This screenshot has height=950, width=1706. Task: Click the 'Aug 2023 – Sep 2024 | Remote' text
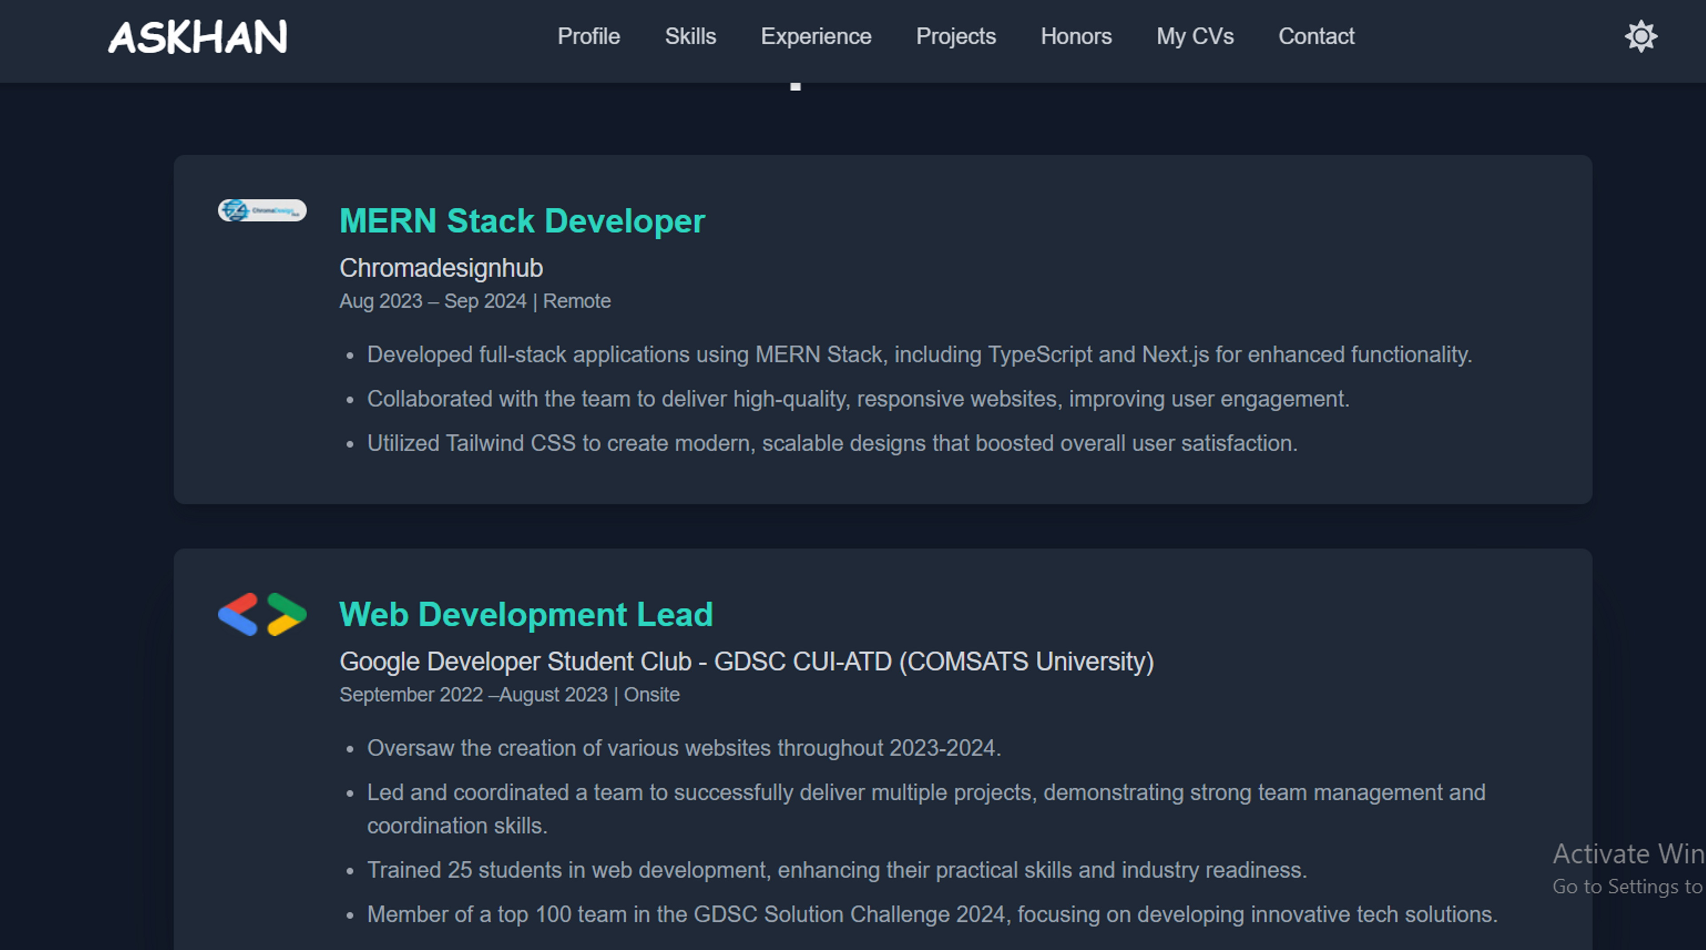click(475, 301)
